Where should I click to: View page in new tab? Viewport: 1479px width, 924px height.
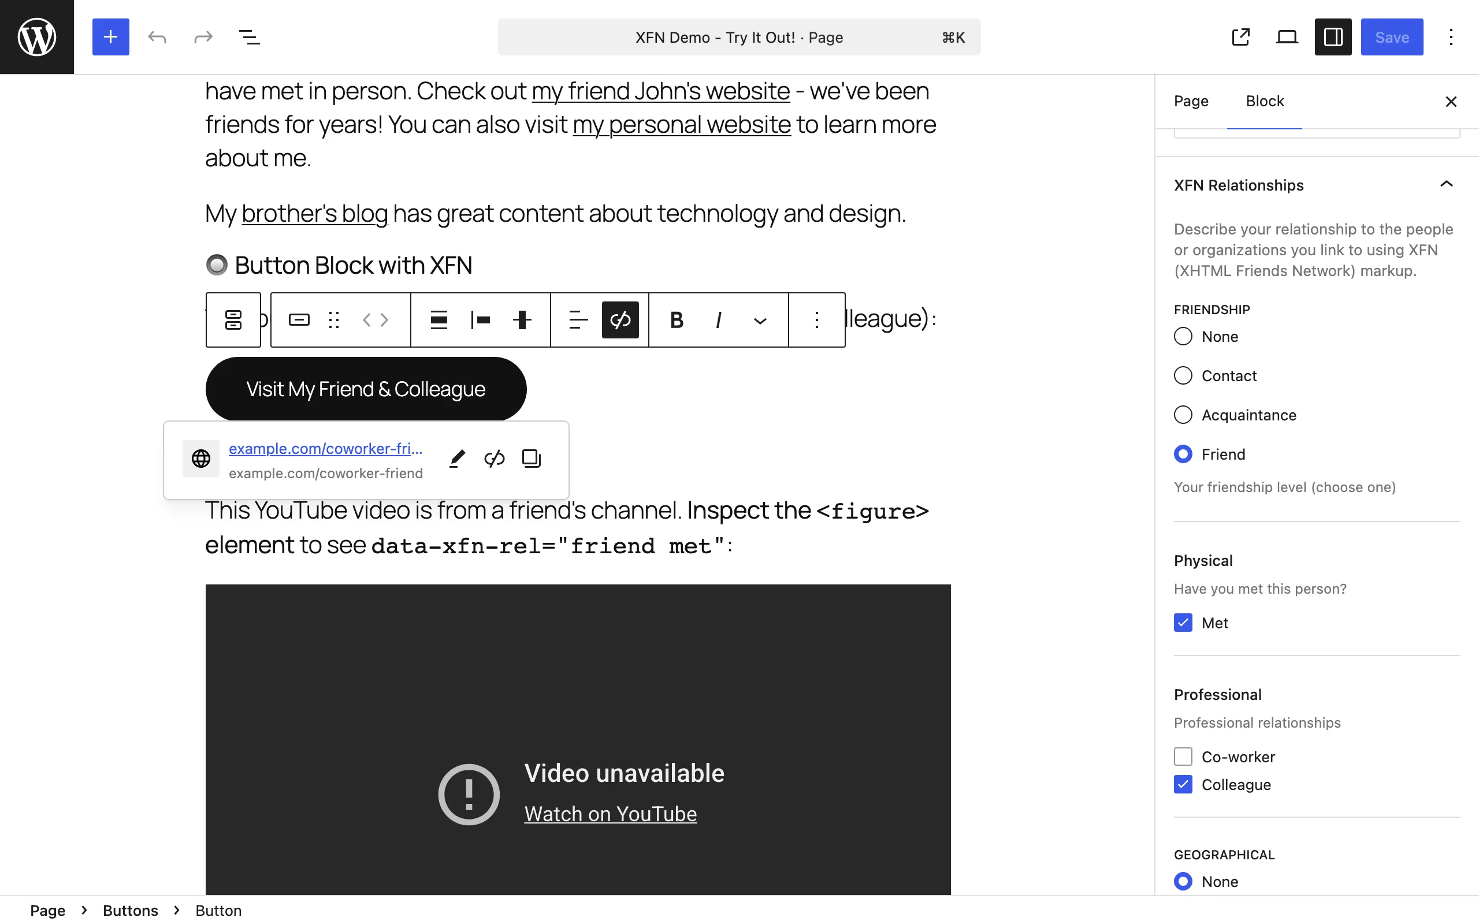(x=1240, y=38)
